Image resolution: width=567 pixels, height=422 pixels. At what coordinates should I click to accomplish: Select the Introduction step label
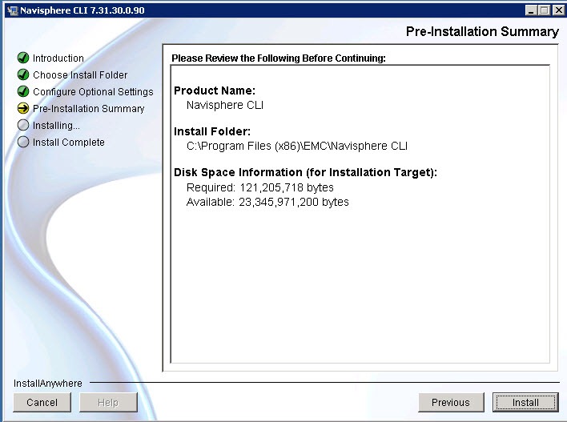coord(58,58)
